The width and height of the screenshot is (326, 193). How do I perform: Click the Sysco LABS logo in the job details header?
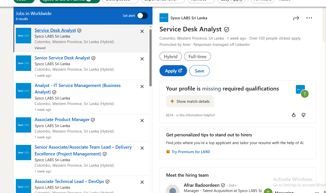coord(164,18)
